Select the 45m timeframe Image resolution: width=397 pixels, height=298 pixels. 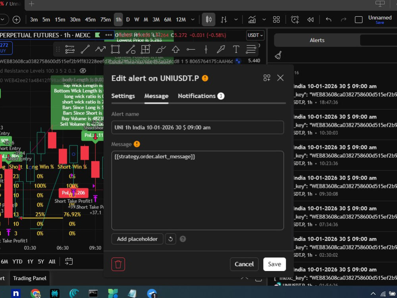90,19
